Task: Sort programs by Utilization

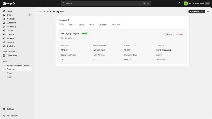Action: pyautogui.click(x=103, y=25)
